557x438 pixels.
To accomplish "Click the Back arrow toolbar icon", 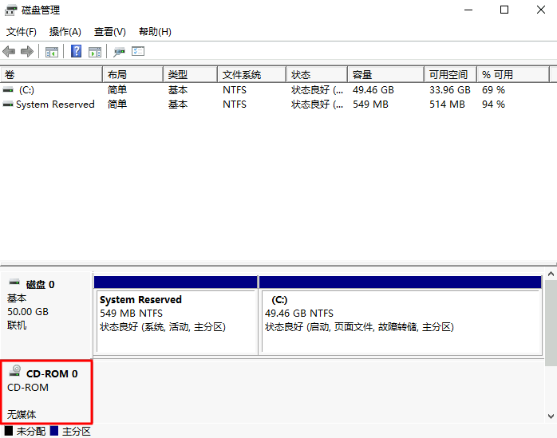I will click(9, 52).
